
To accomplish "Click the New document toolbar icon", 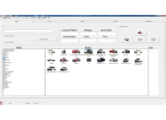I will pyautogui.click(x=1, y=18).
